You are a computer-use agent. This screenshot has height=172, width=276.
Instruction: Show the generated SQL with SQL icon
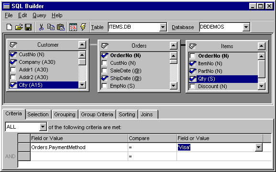pyautogui.click(x=73, y=27)
